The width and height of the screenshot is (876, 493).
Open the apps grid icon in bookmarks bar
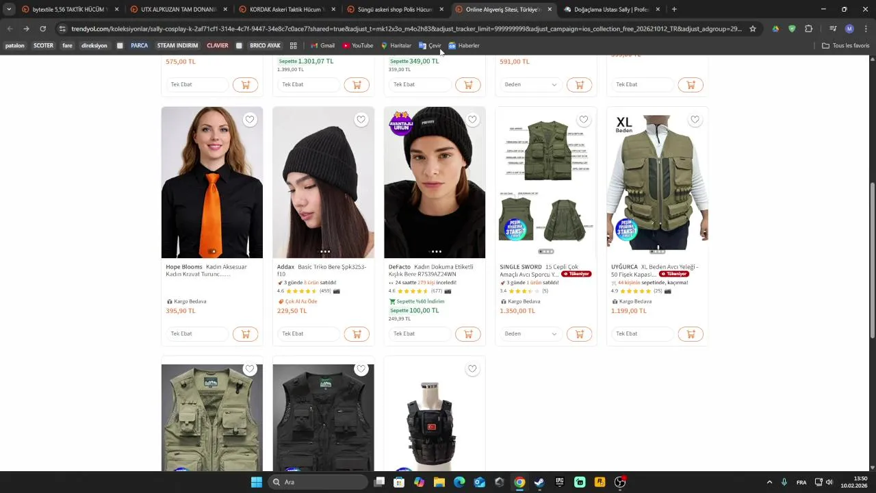(x=293, y=46)
